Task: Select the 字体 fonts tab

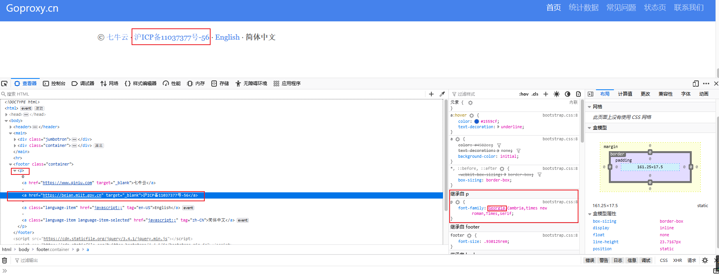Action: 686,94
